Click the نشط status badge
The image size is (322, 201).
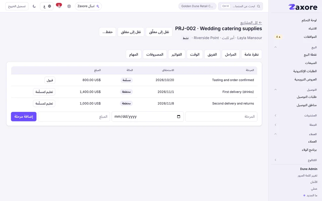click(x=185, y=38)
